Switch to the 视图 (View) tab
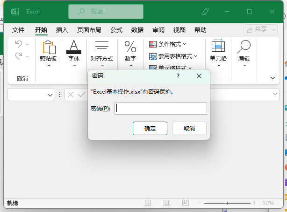 (x=179, y=30)
